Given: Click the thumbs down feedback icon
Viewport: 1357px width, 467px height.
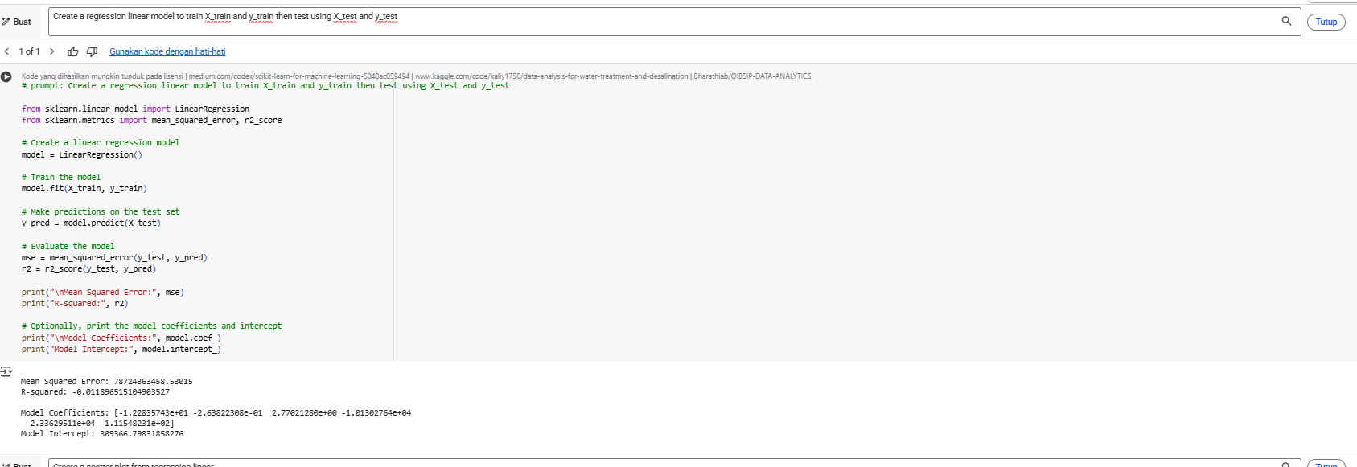Looking at the screenshot, I should click(x=93, y=51).
